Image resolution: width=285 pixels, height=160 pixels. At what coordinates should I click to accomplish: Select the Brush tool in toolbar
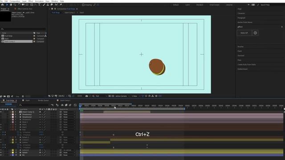pos(44,5)
